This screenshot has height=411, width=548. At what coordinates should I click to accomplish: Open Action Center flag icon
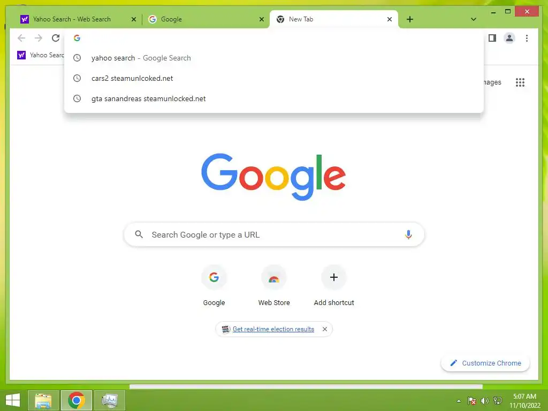(x=472, y=401)
